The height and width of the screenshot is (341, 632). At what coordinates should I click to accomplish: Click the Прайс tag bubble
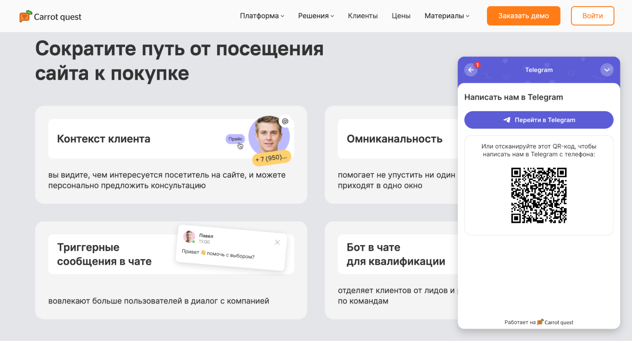tap(235, 139)
